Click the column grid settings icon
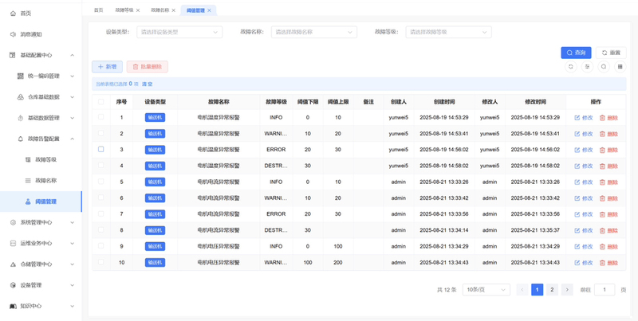 [620, 67]
